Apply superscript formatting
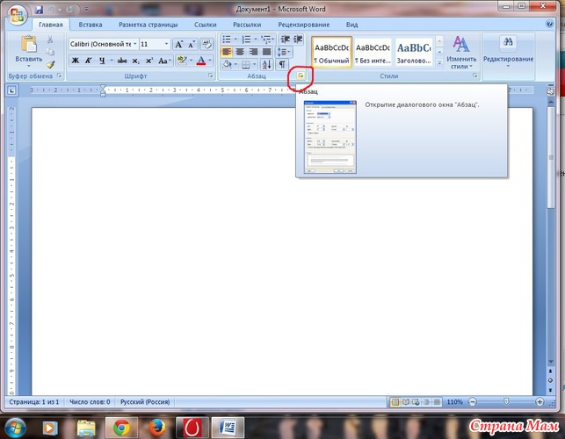This screenshot has width=565, height=439. pos(149,61)
